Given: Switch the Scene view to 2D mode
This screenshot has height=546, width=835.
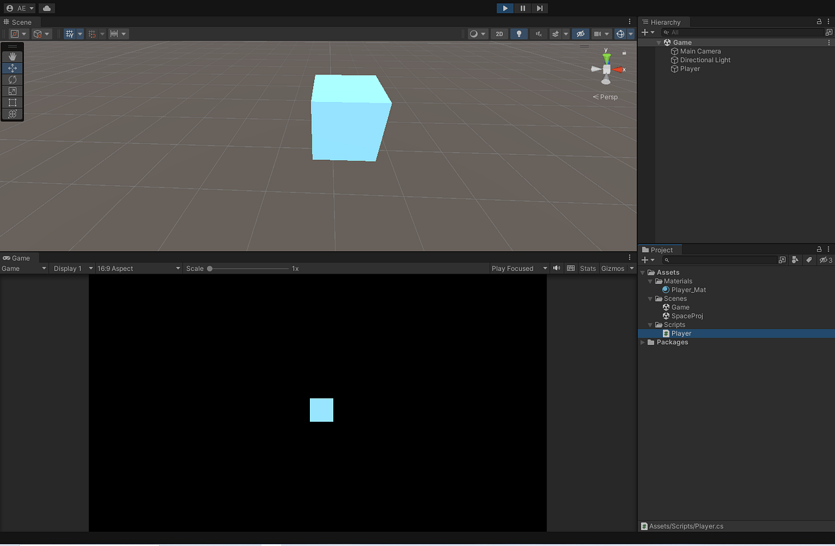Looking at the screenshot, I should pyautogui.click(x=499, y=33).
